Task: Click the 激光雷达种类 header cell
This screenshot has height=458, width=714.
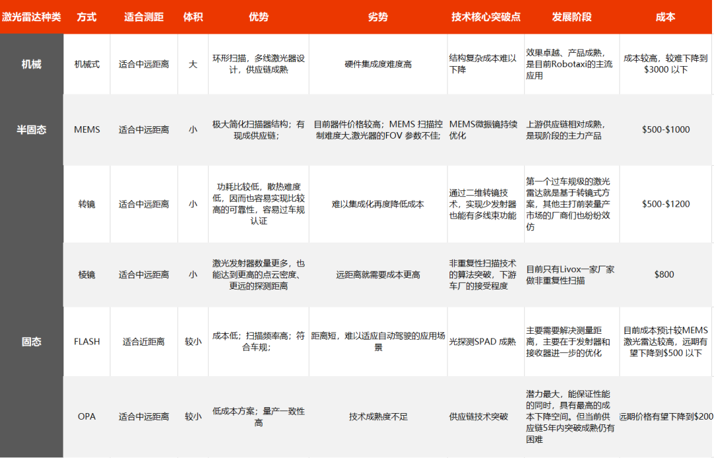Action: coord(32,17)
